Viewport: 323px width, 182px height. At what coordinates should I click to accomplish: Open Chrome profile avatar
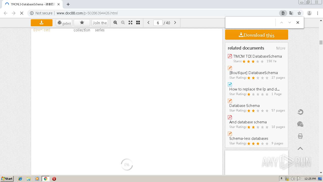click(309, 13)
